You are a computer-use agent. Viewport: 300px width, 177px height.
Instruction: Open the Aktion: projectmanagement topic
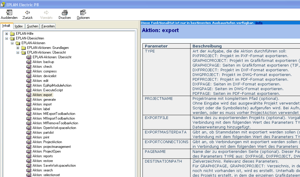(52, 147)
